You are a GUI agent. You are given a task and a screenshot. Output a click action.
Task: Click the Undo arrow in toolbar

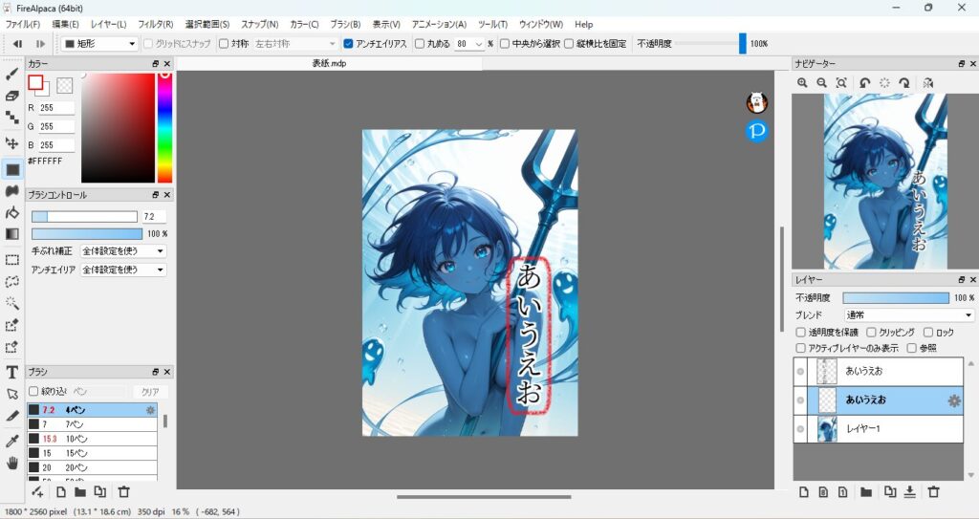click(18, 44)
